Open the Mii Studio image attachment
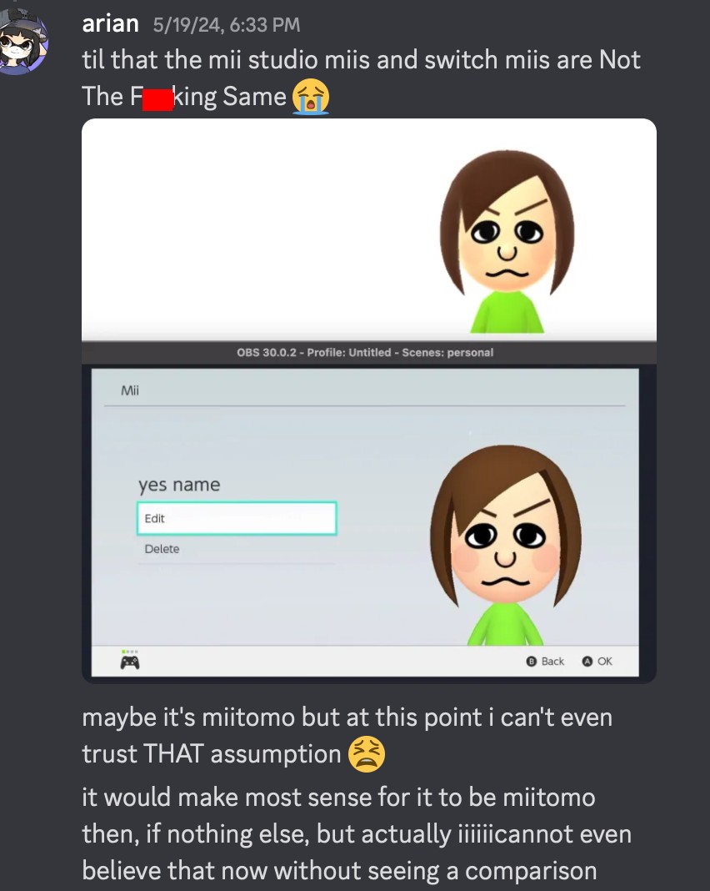 [369, 229]
